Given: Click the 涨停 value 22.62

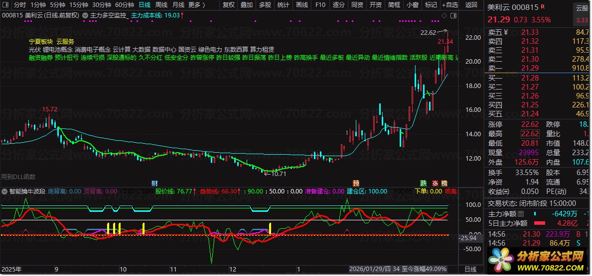Looking at the screenshot, I should (531, 124).
